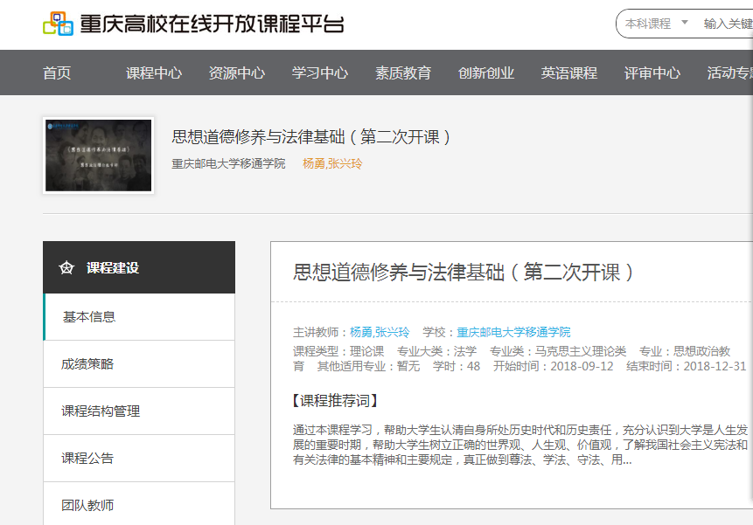The image size is (753, 525).
Task: Click the search input field
Action: point(726,24)
